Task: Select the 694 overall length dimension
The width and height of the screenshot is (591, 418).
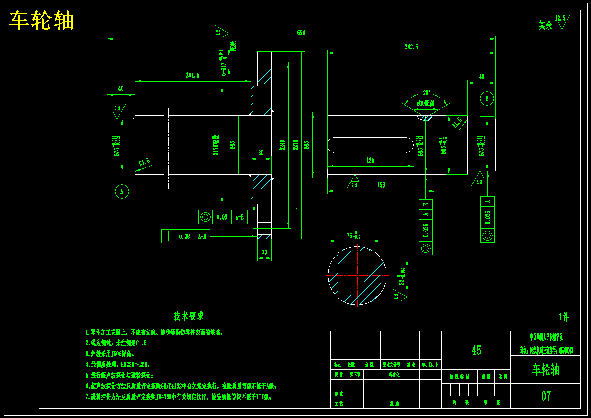Action: [301, 33]
